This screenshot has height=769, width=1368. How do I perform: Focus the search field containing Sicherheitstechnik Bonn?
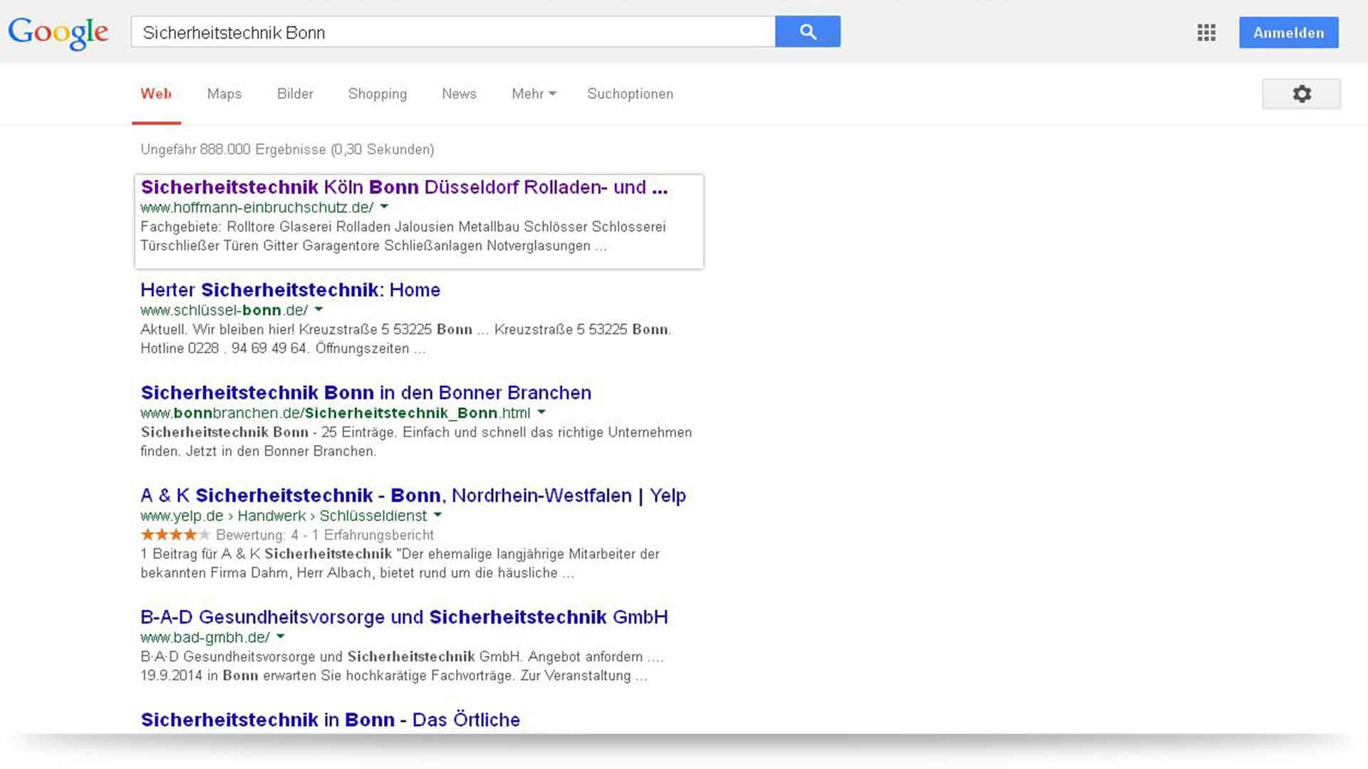[453, 32]
